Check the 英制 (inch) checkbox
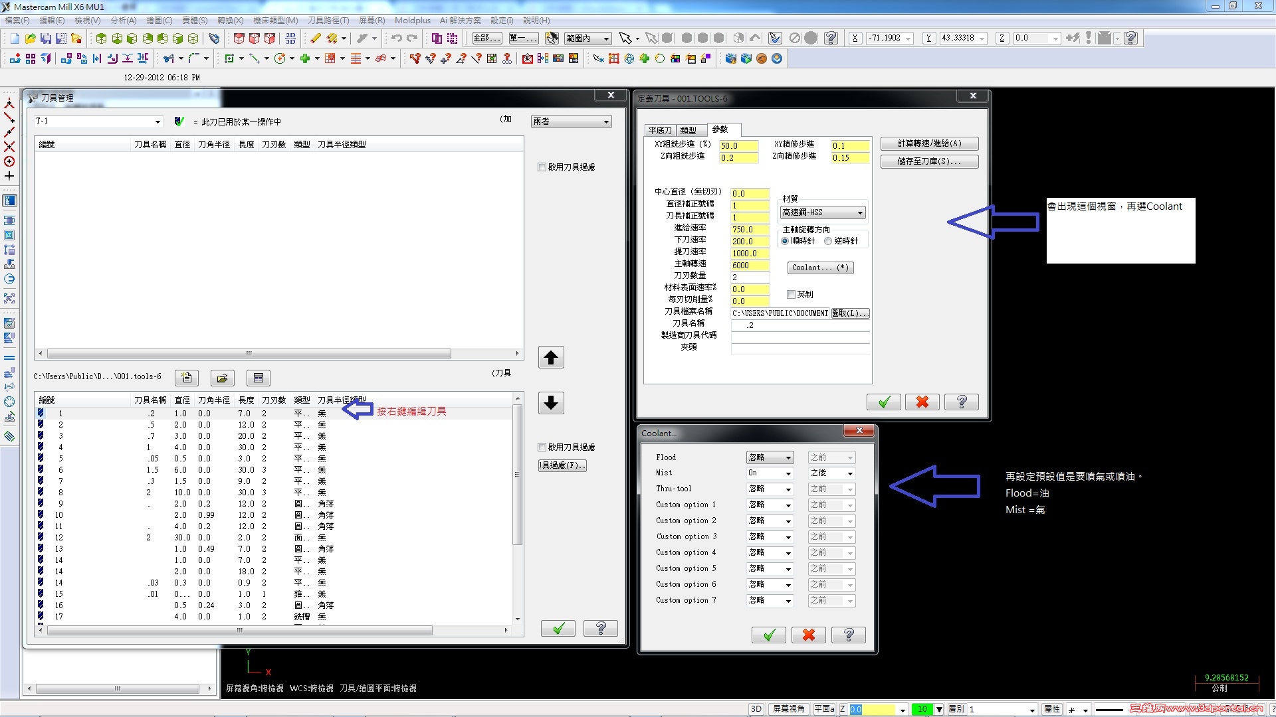The image size is (1276, 717). coord(791,294)
